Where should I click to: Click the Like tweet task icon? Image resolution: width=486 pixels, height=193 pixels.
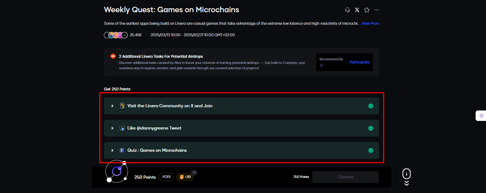(x=122, y=128)
